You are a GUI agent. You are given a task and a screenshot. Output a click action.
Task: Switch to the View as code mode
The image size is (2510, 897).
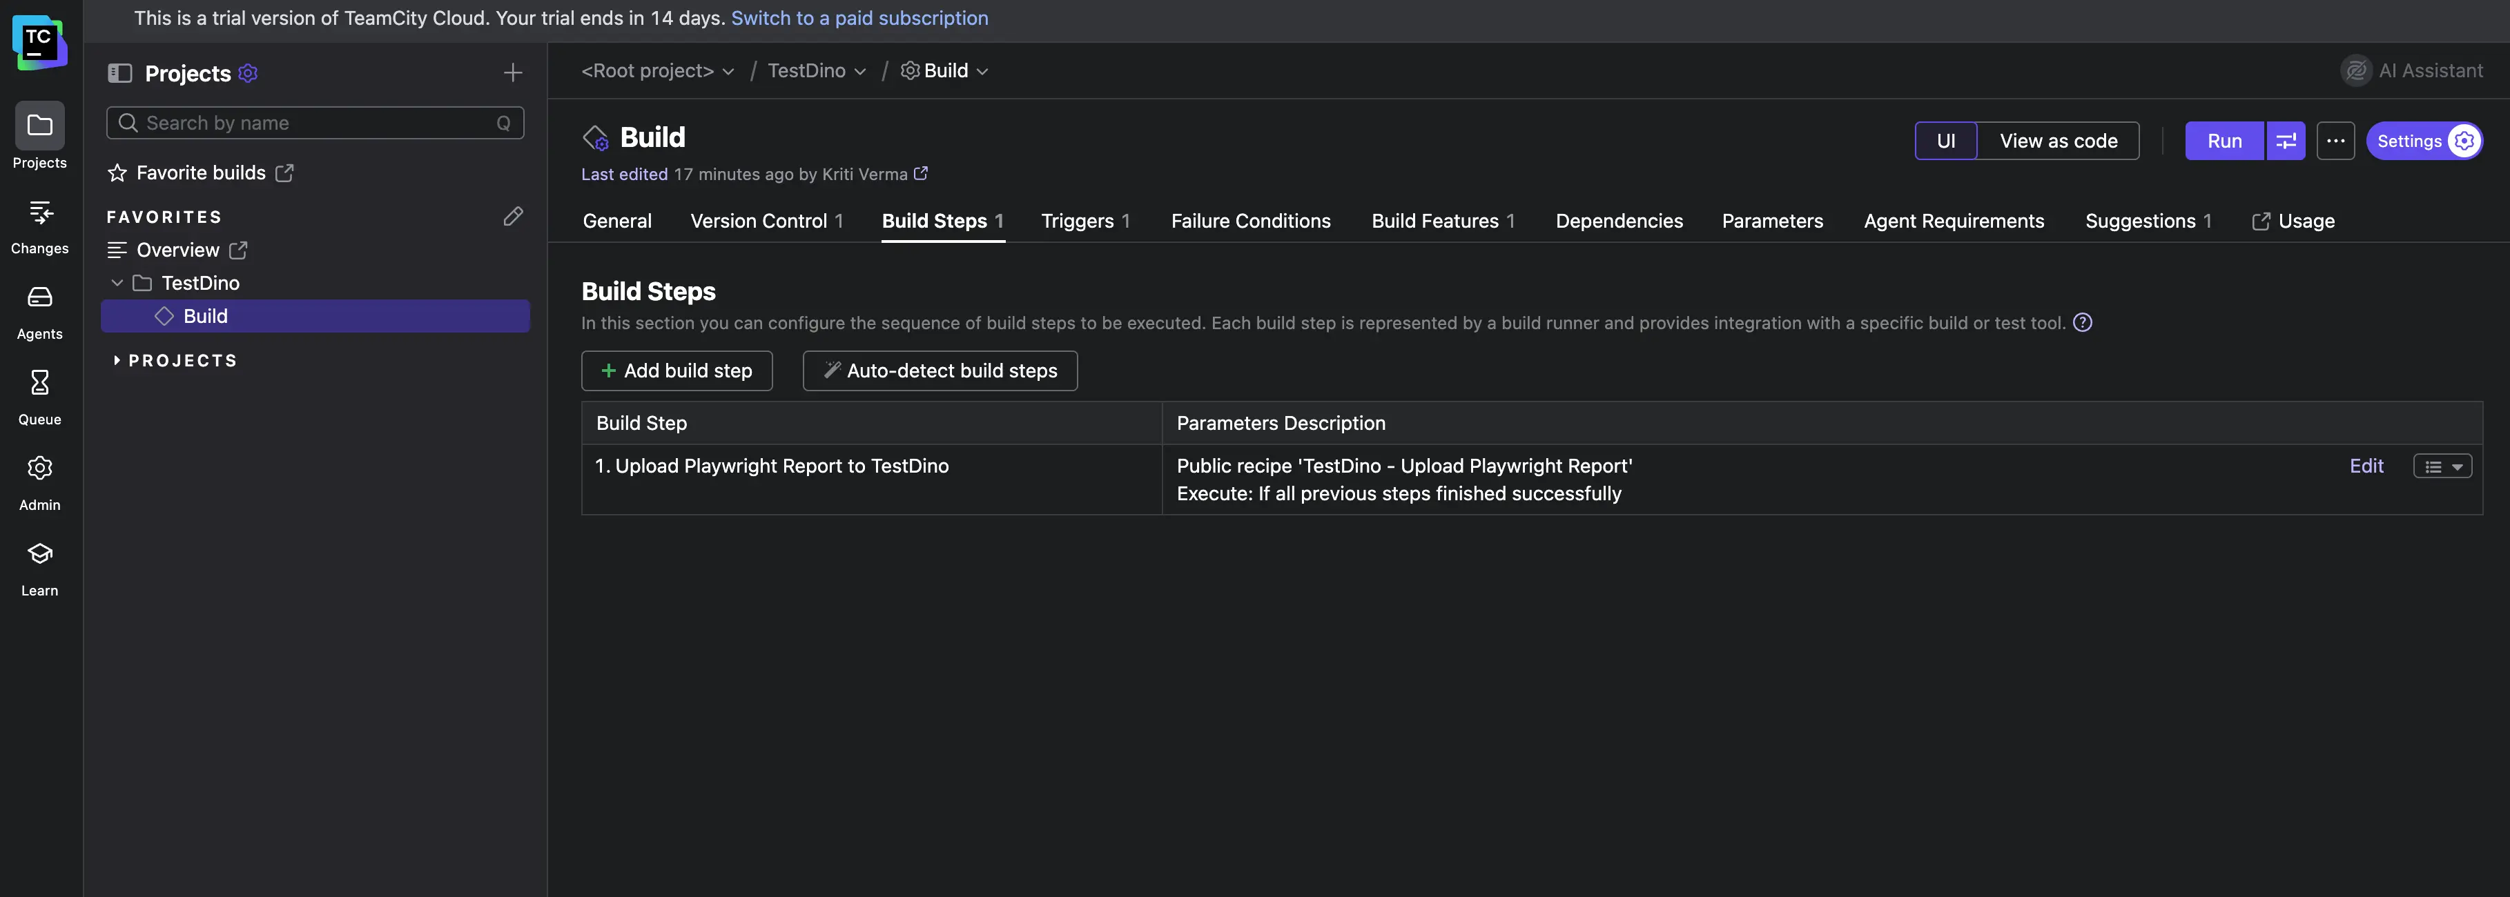(2058, 140)
